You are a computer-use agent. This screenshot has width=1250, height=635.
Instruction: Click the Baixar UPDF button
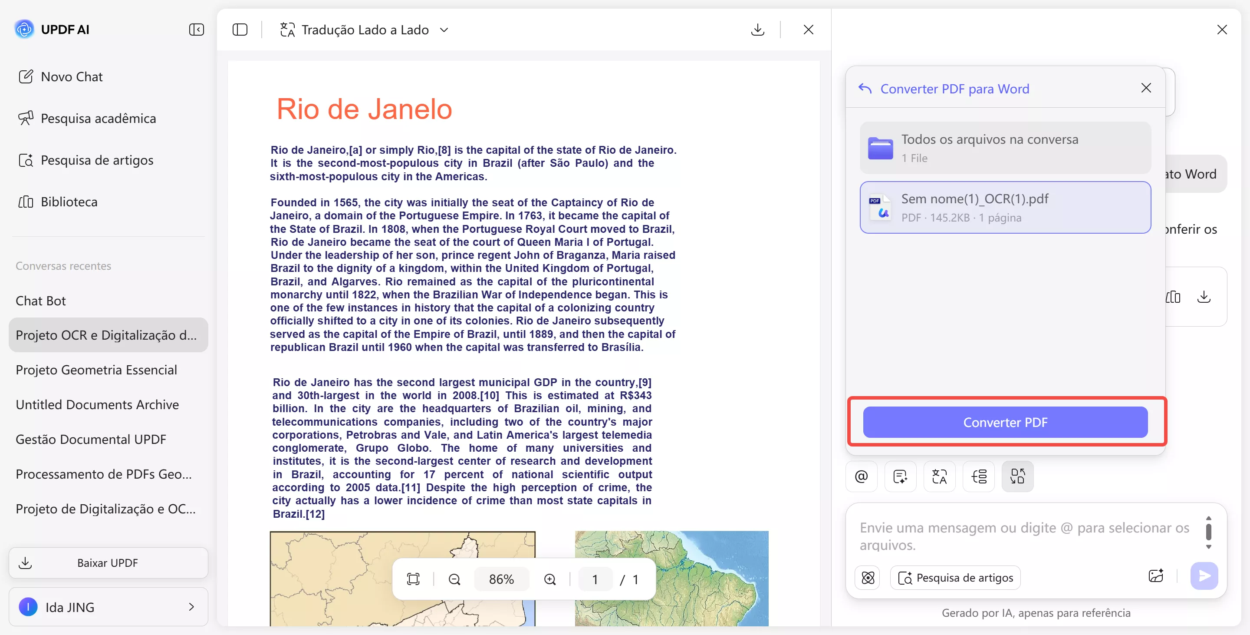click(x=108, y=562)
